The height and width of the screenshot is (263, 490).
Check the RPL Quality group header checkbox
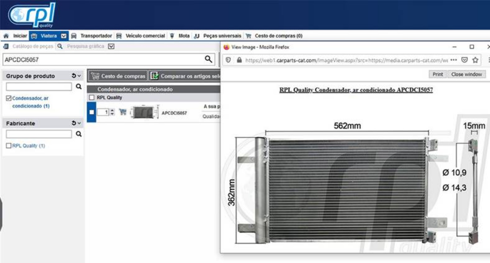[x=91, y=97]
